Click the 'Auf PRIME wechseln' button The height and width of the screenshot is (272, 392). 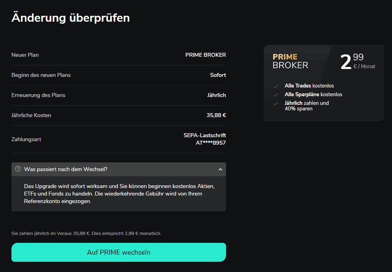119,252
